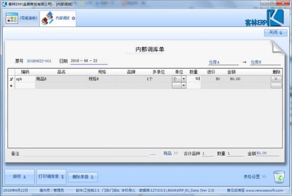
Task: Click the 审核 approve button
Action: pyautogui.click(x=19, y=177)
